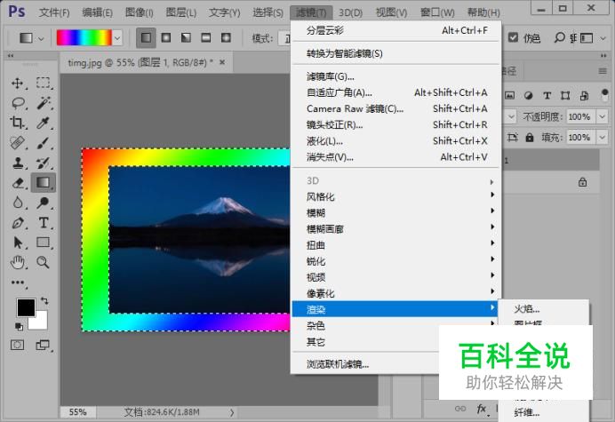Click 转换为智能滤镜(S) menu entry
Image resolution: width=615 pixels, height=422 pixels.
pyautogui.click(x=395, y=53)
